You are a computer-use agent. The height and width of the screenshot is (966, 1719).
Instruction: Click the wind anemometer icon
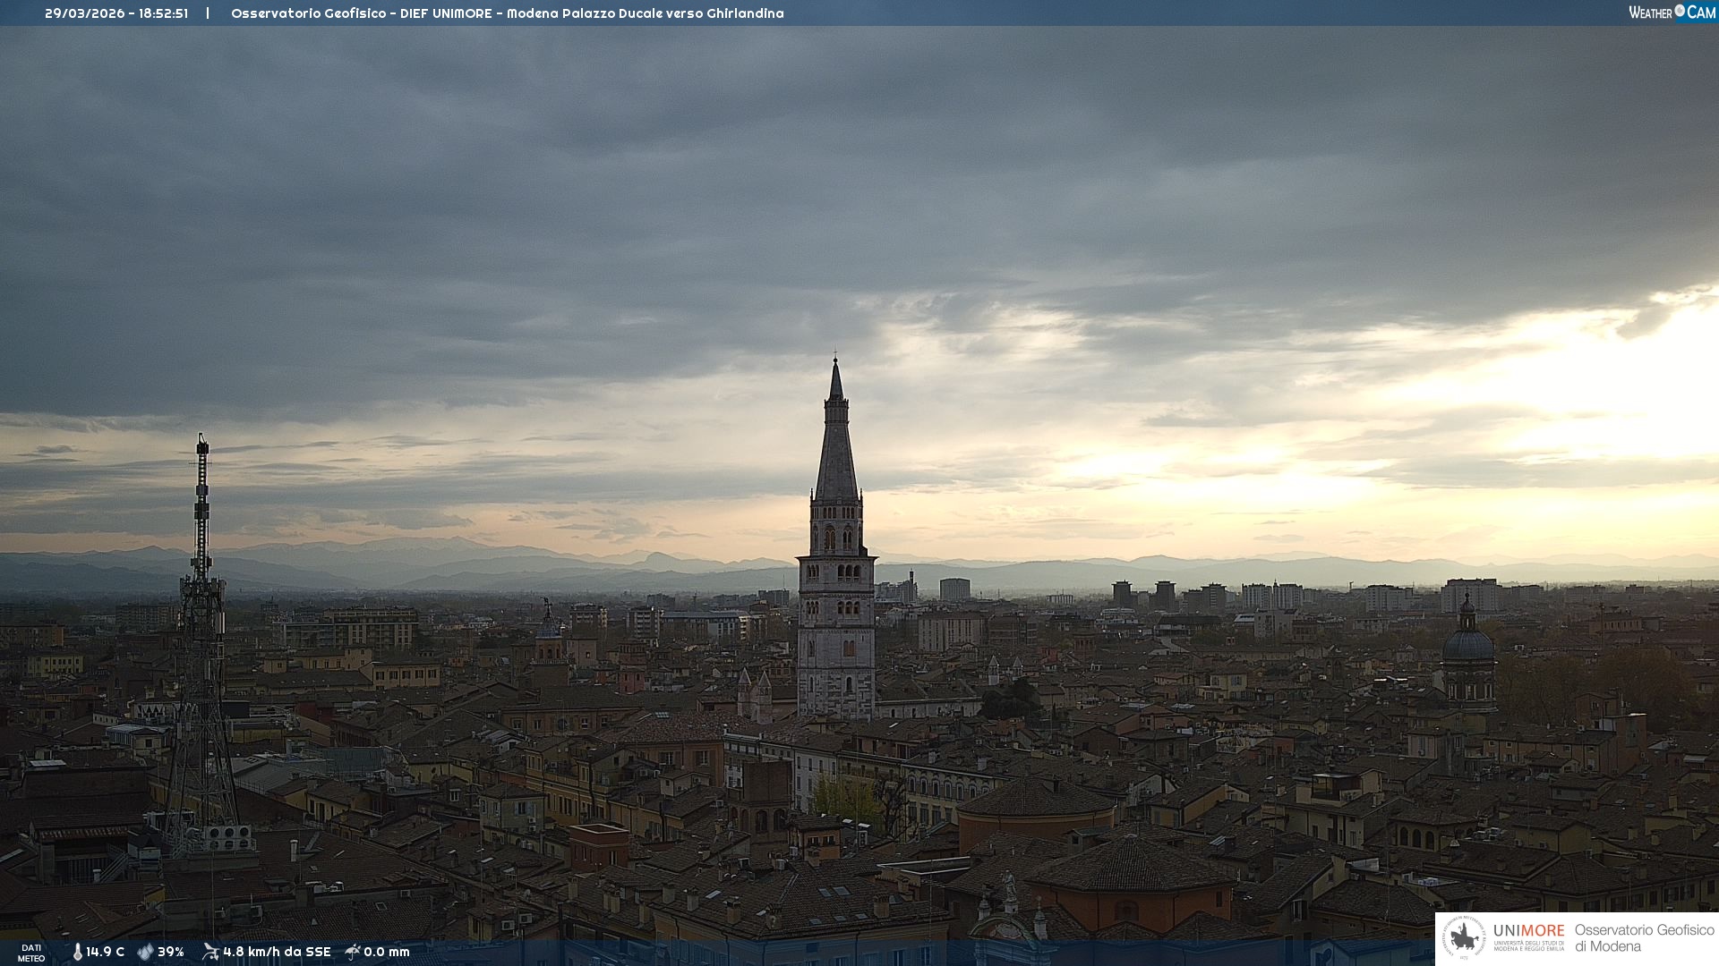point(210,952)
